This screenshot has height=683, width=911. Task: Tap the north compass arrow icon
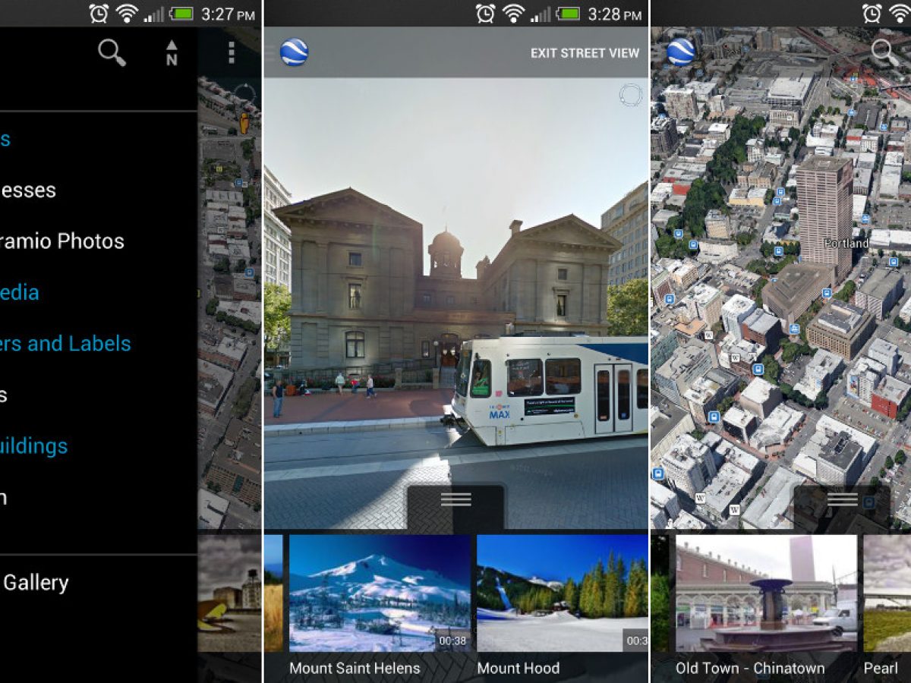(172, 53)
